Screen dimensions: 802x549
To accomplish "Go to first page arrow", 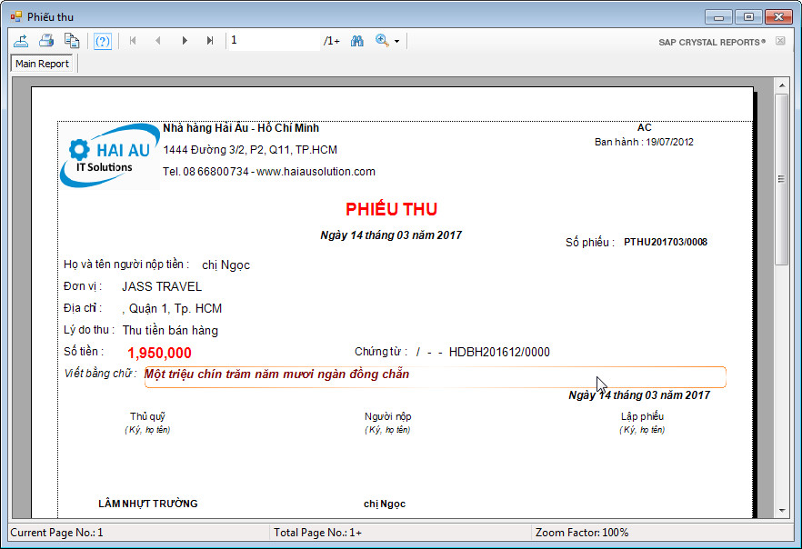I will click(x=133, y=40).
